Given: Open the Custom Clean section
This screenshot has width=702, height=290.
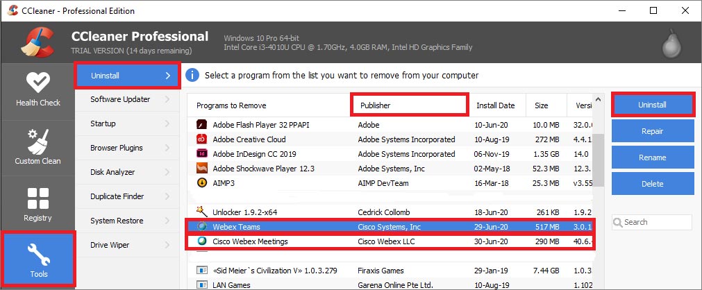Looking at the screenshot, I should [x=37, y=148].
